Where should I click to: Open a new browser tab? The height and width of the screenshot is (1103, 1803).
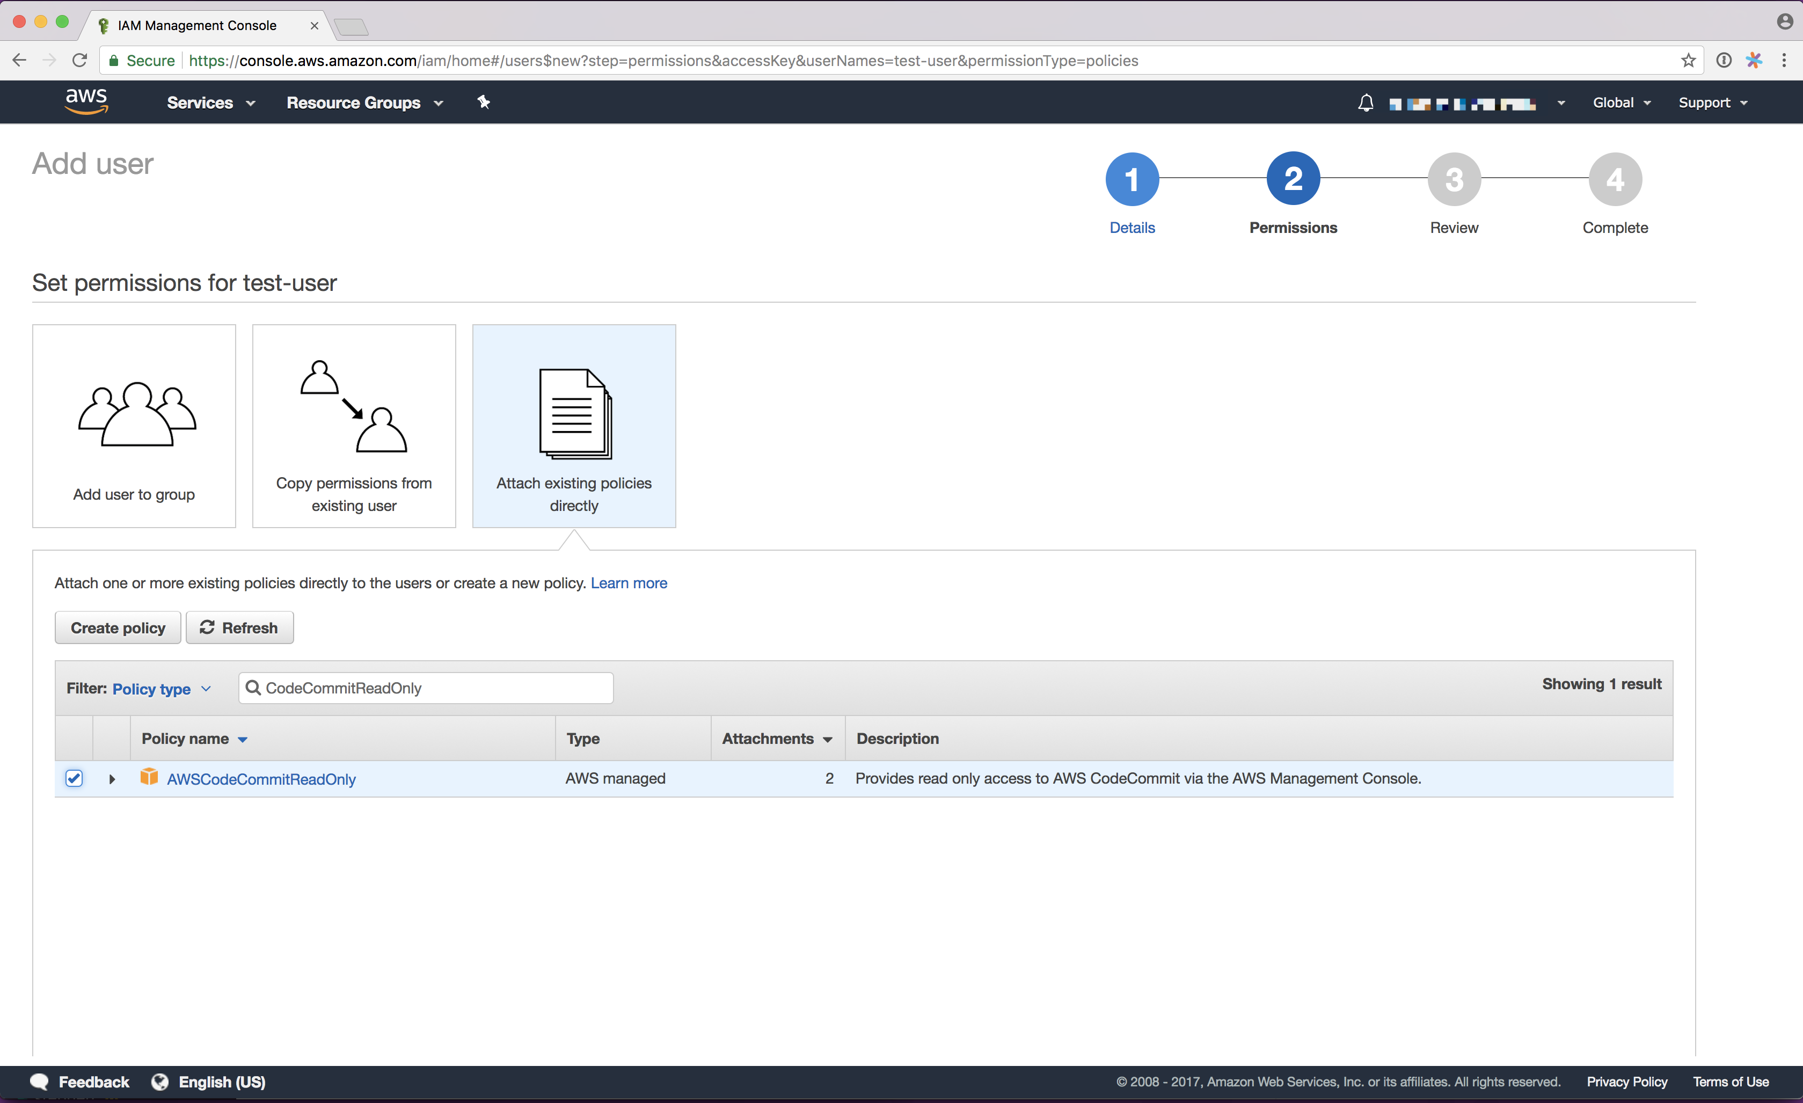click(x=351, y=26)
